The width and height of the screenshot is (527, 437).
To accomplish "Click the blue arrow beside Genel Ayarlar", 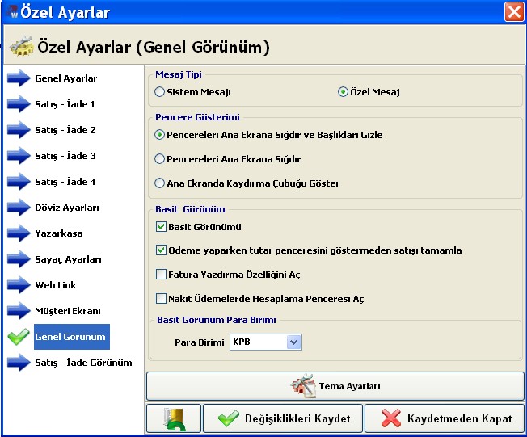I will coord(19,78).
